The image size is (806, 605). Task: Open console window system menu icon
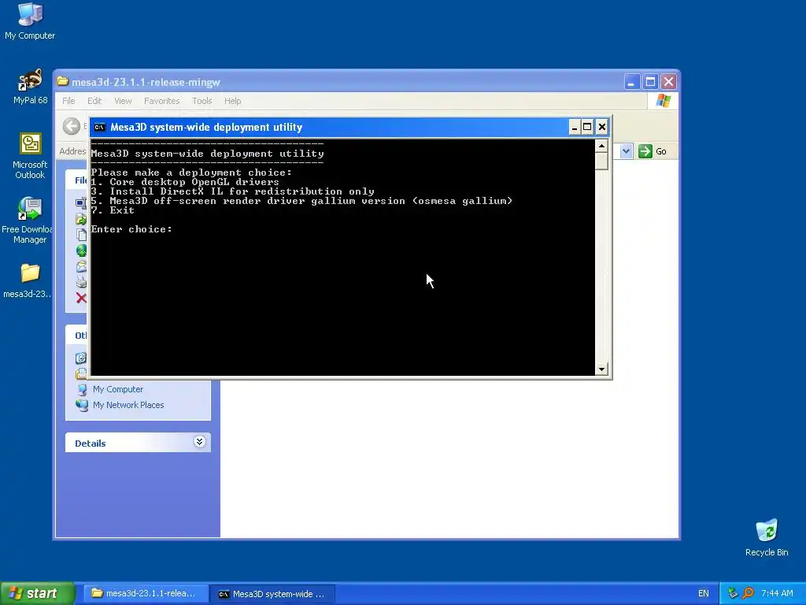[x=100, y=127]
